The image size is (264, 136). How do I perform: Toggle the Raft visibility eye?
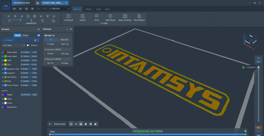3,81
